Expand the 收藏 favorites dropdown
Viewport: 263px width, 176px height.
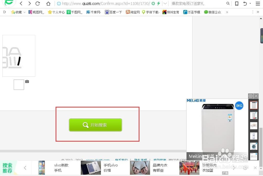tap(24, 12)
